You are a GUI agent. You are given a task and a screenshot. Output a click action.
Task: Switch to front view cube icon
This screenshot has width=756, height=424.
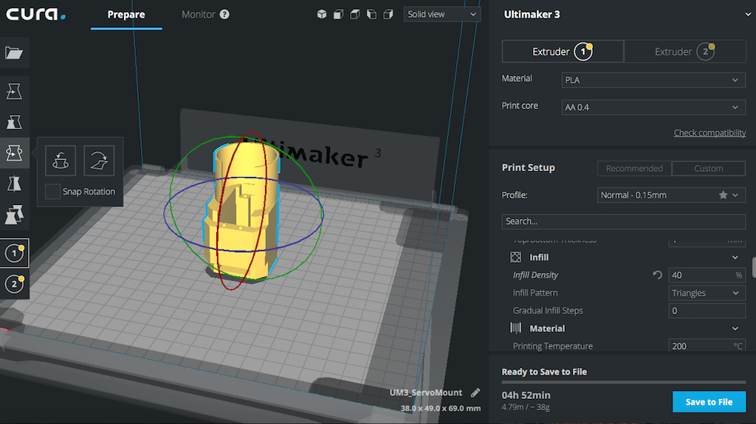tap(338, 15)
